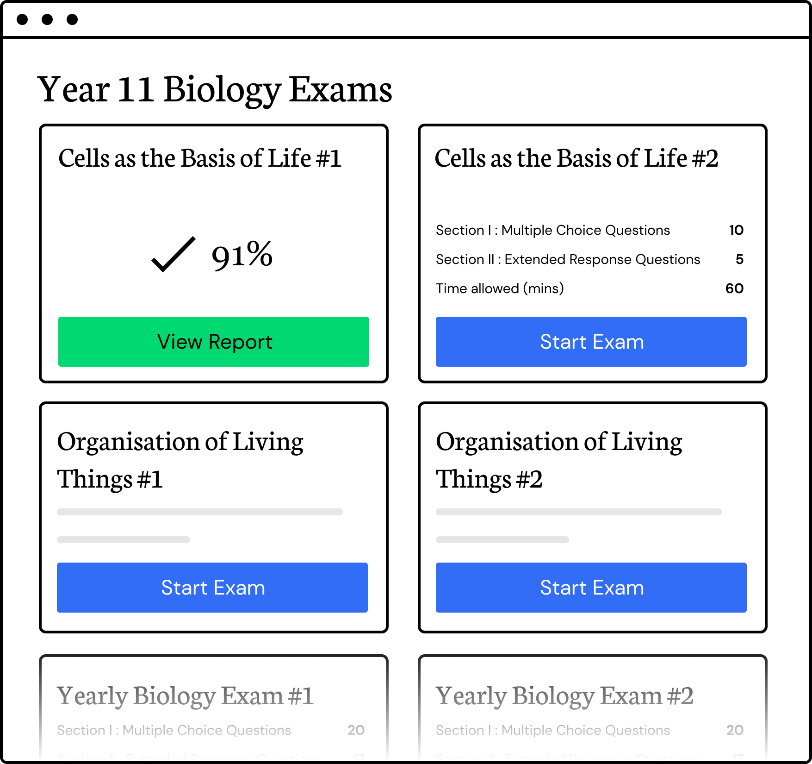Click the Year 11 Biology Exams heading
The image size is (812, 764).
[215, 89]
